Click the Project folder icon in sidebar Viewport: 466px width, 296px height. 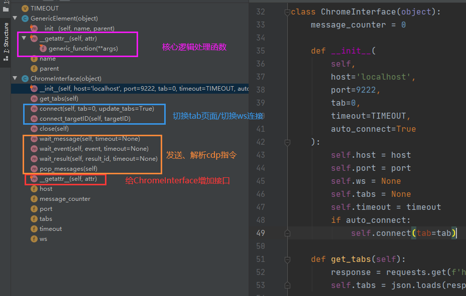(6, 10)
